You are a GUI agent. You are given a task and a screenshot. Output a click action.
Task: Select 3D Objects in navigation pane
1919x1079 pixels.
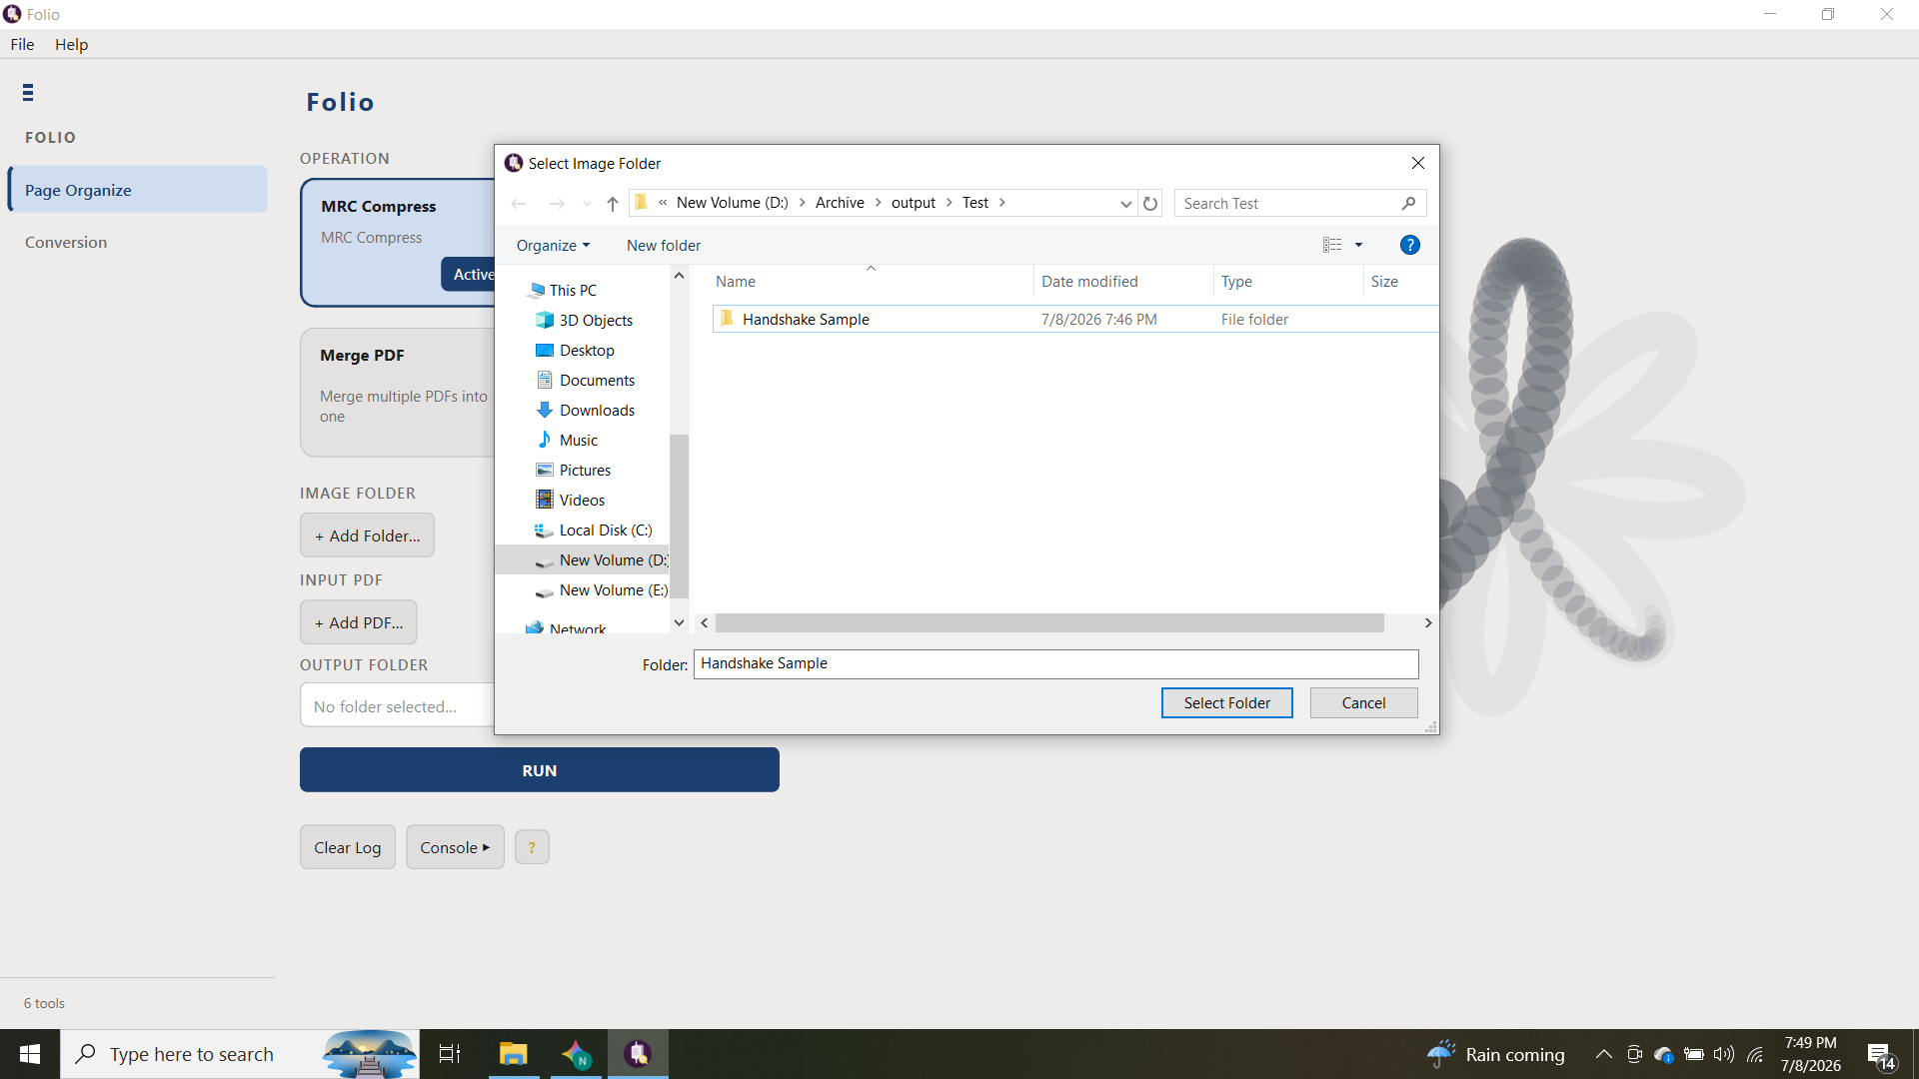[x=596, y=321]
